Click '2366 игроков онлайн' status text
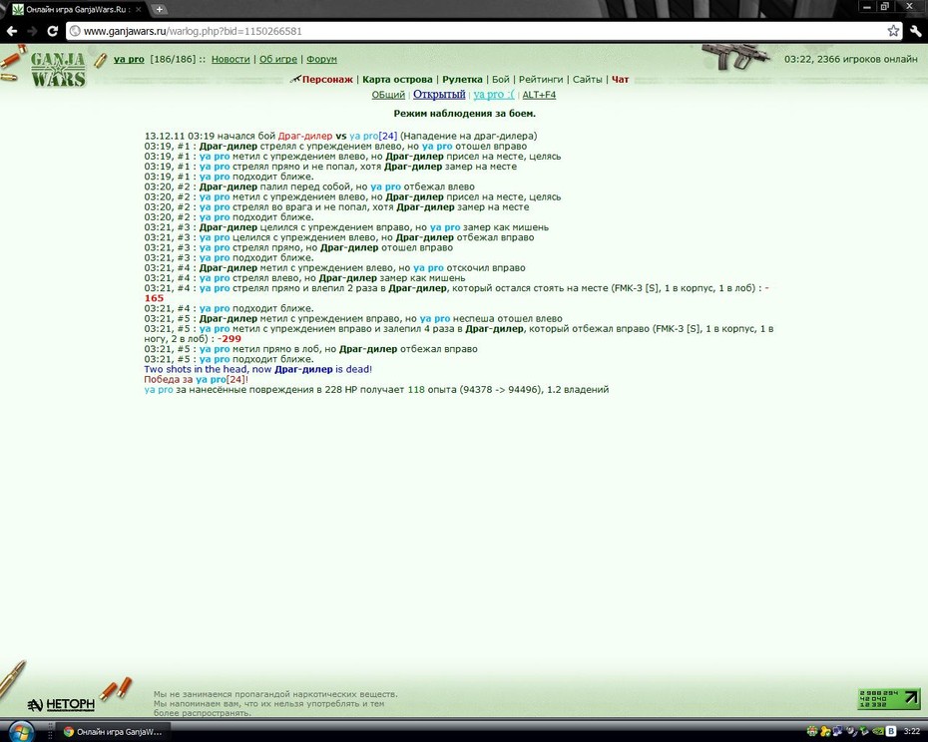 click(867, 59)
